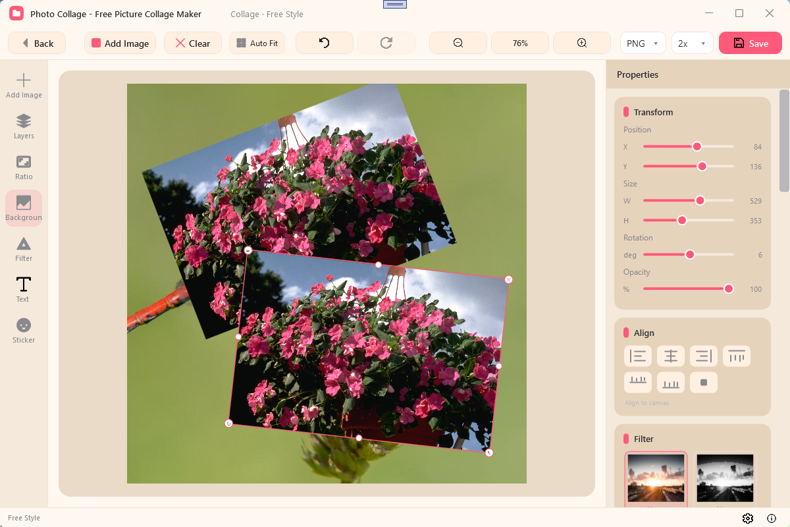Open the info icon in status bar
This screenshot has height=527, width=790.
(x=772, y=518)
